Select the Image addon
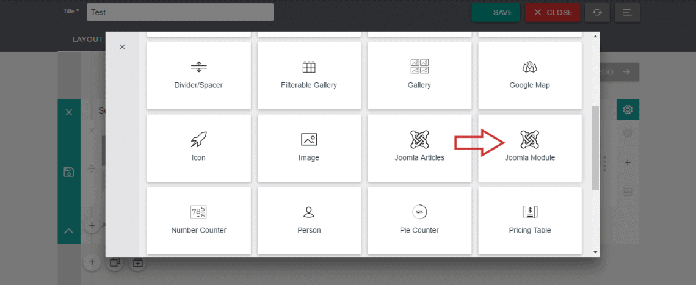The image size is (696, 285). click(x=308, y=148)
